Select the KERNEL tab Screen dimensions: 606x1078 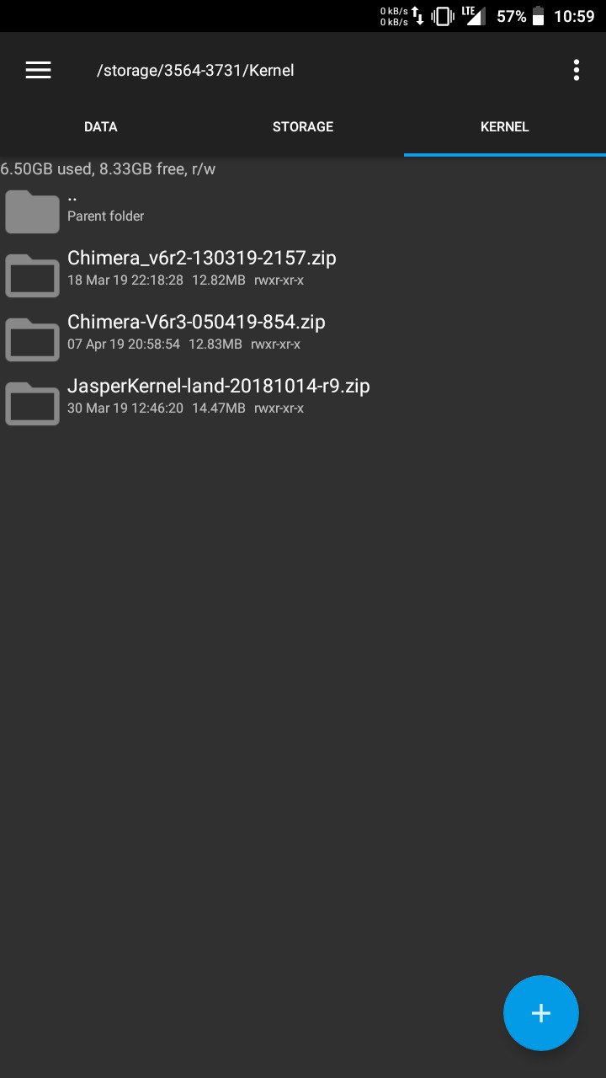click(x=505, y=127)
